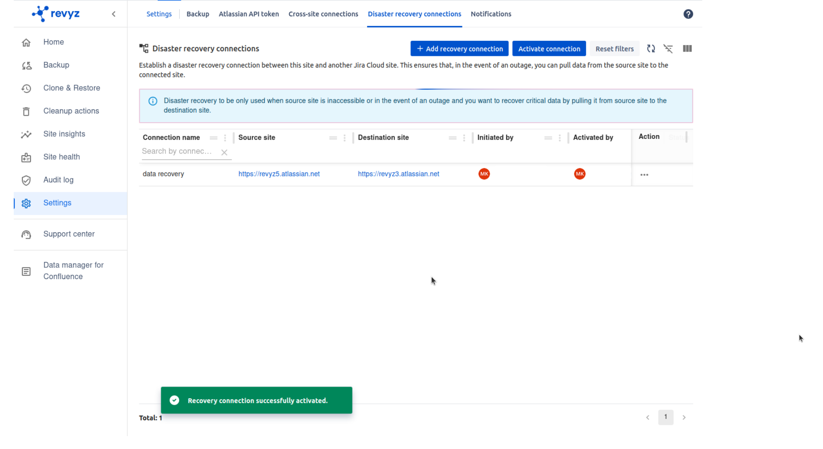Open row actions three-dot menu
The height and width of the screenshot is (449, 823).
[644, 175]
